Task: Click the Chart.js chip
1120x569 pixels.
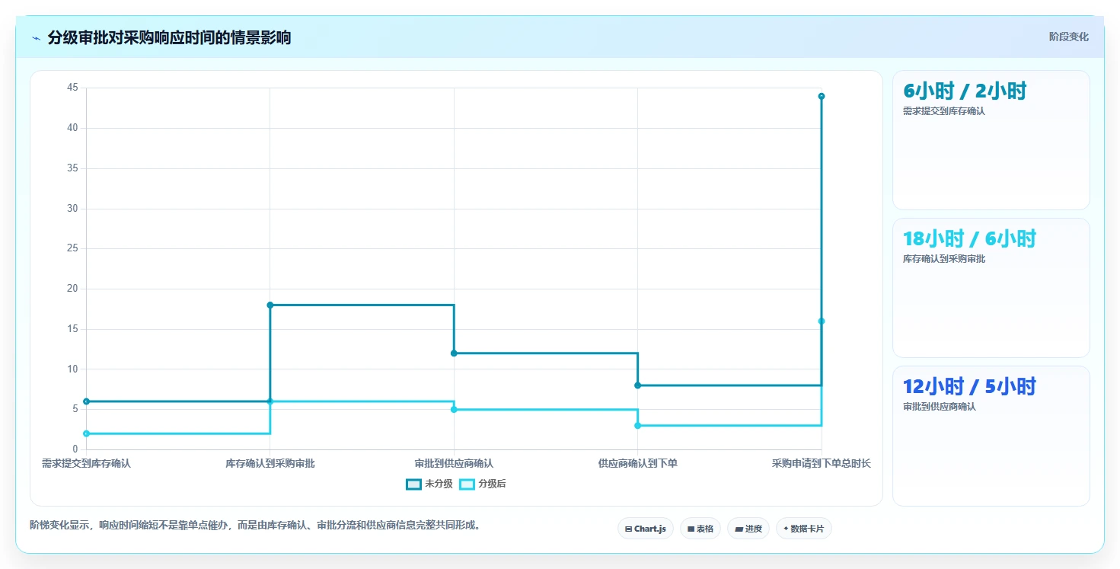Action: (x=645, y=529)
